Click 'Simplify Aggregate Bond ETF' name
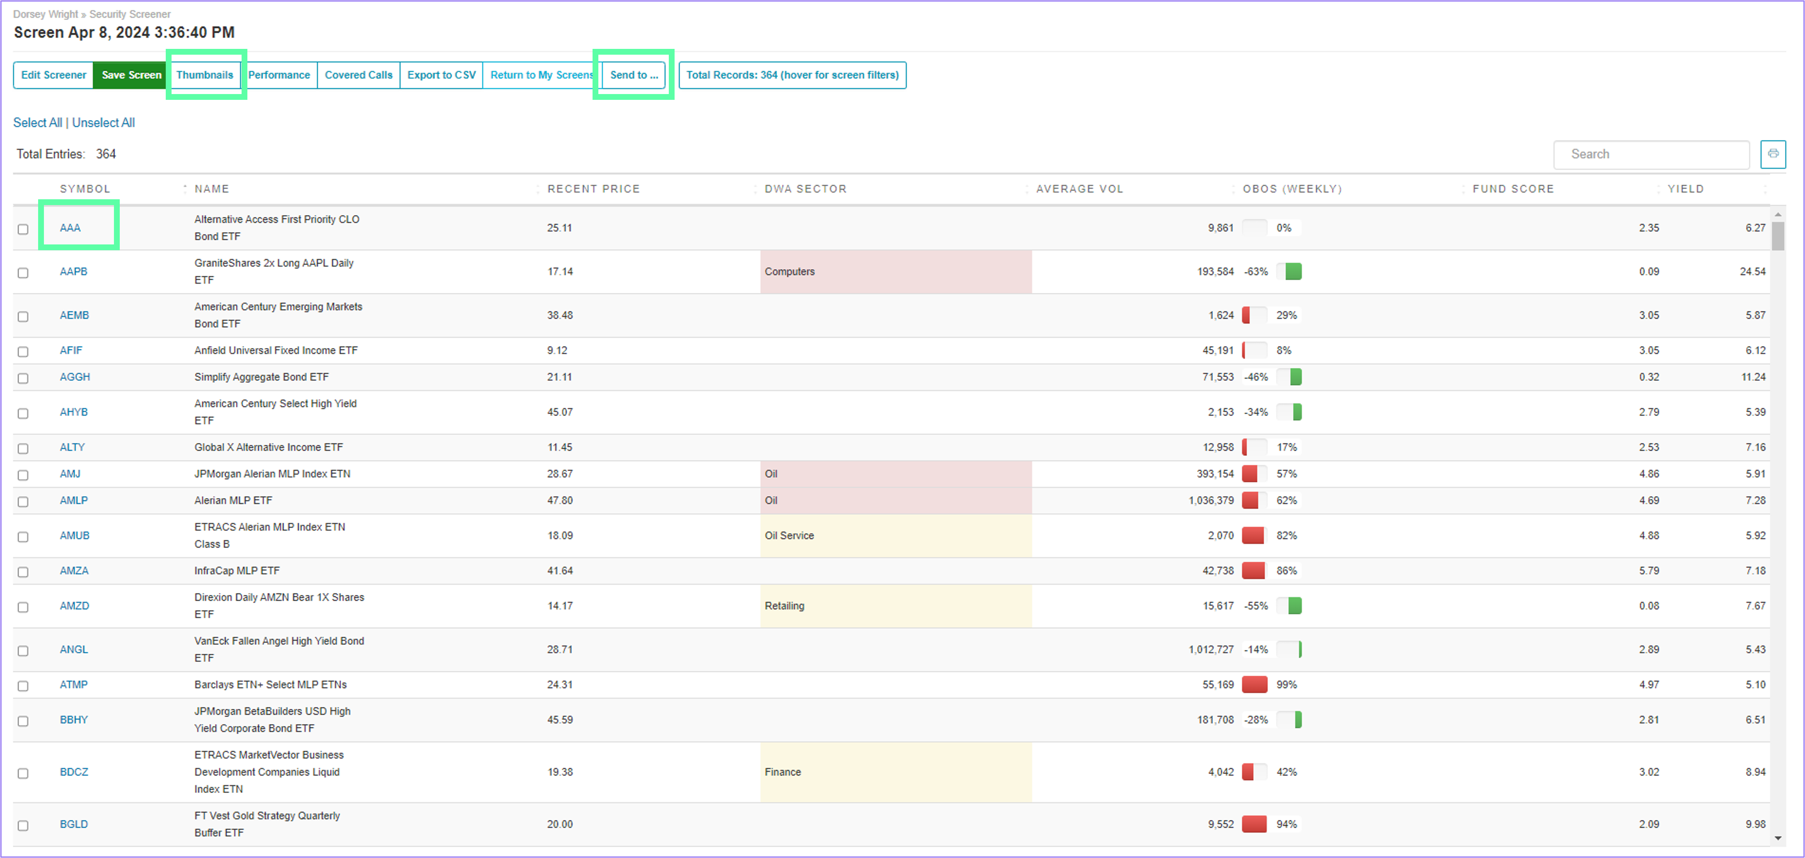Screen dimensions: 1805x858 click(261, 377)
